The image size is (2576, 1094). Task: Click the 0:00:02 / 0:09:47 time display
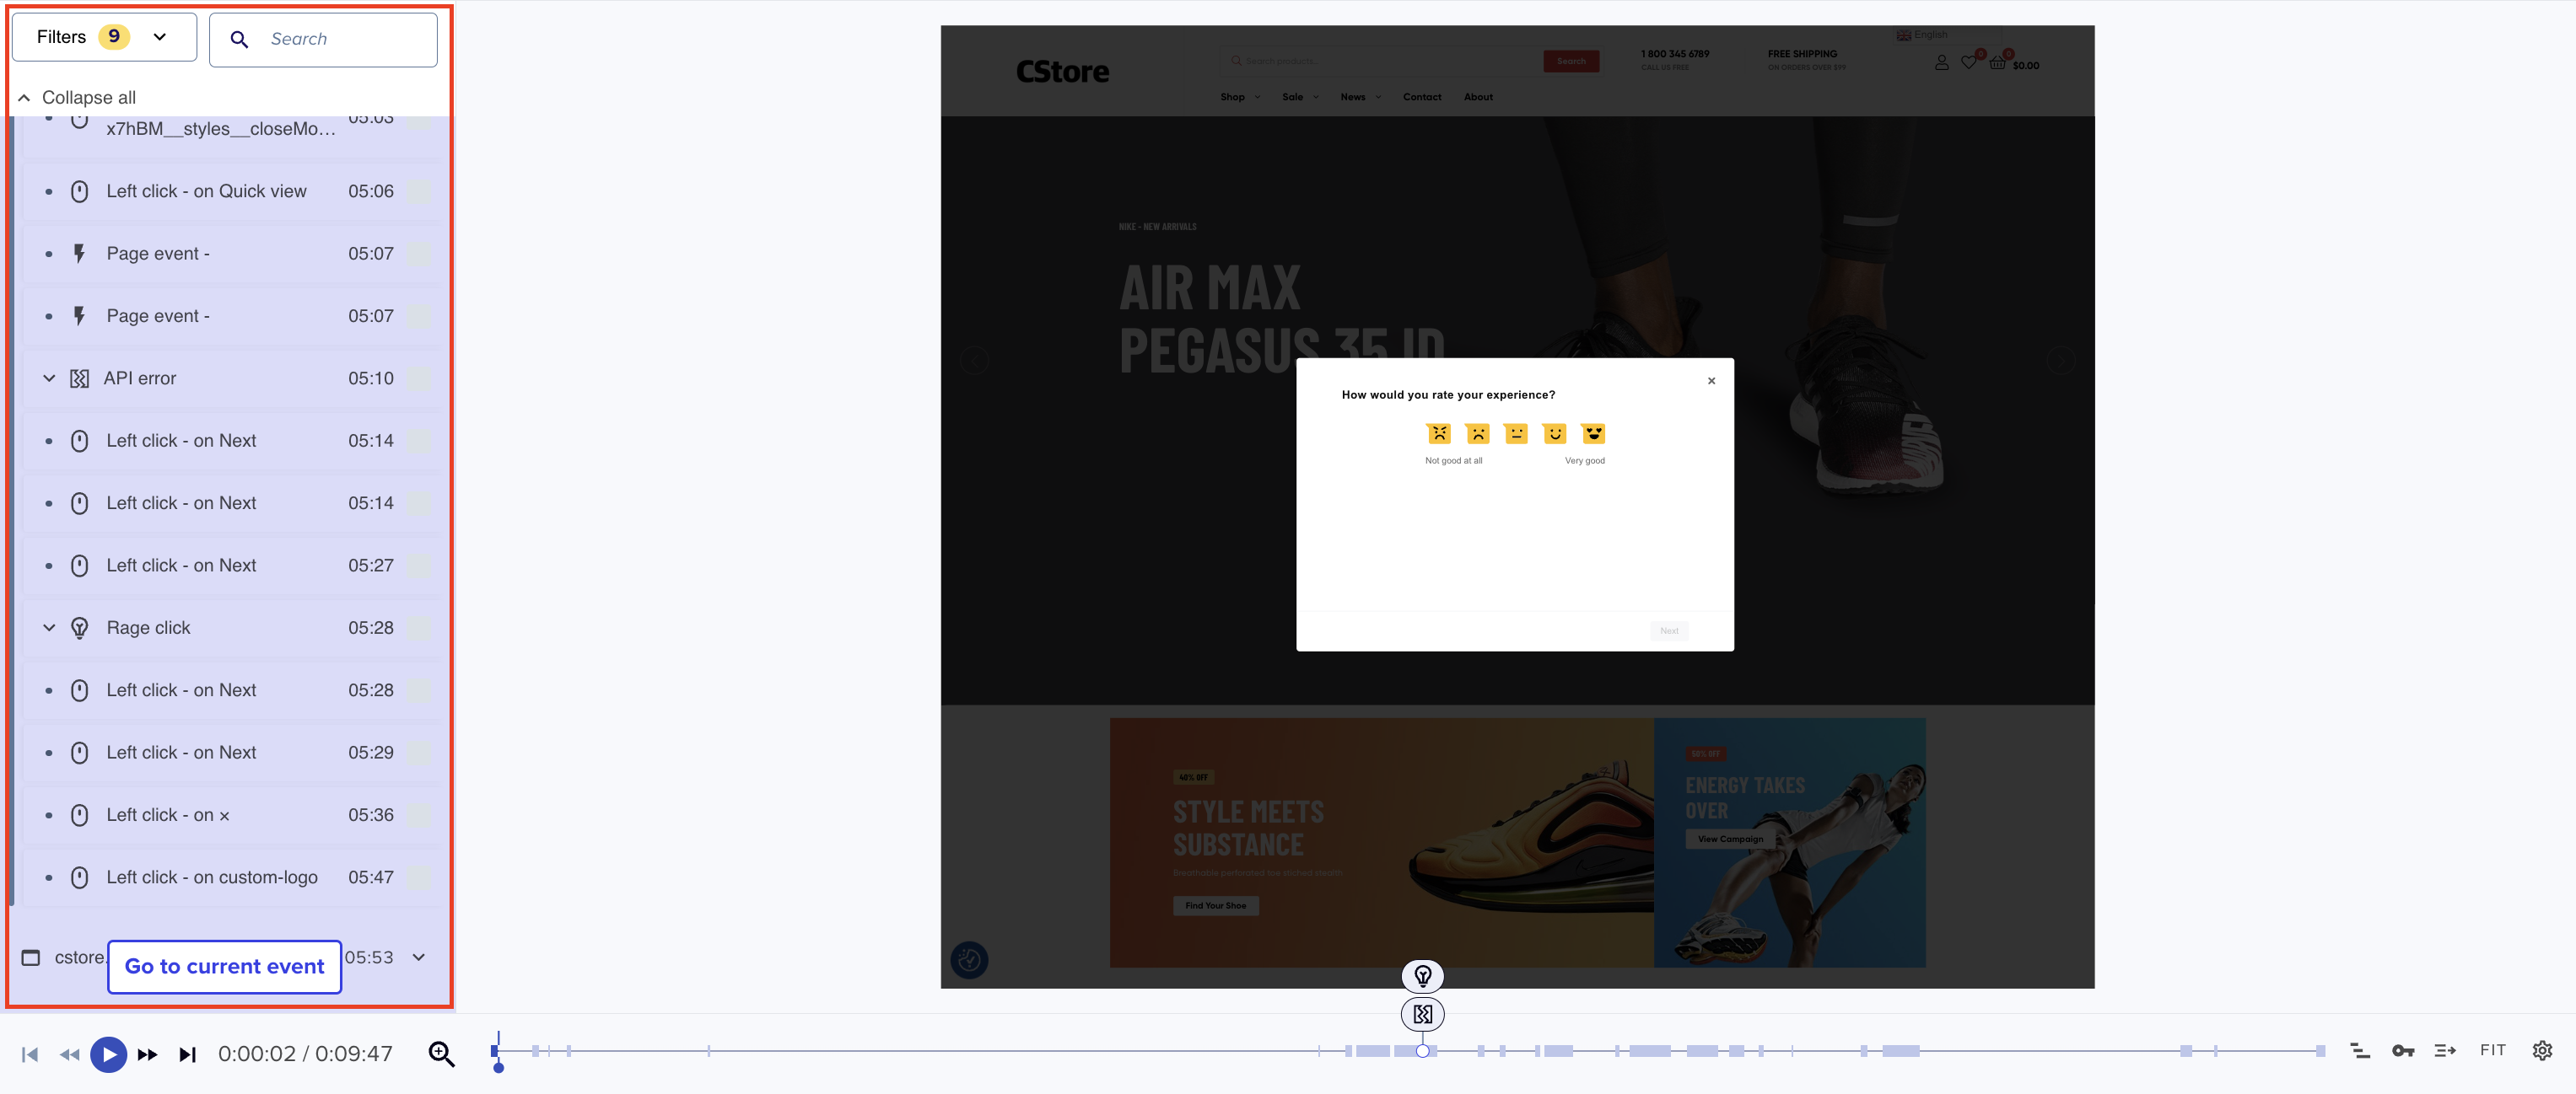(x=305, y=1054)
